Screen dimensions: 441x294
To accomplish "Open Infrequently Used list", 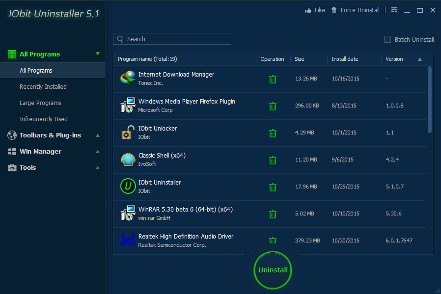I will (44, 119).
